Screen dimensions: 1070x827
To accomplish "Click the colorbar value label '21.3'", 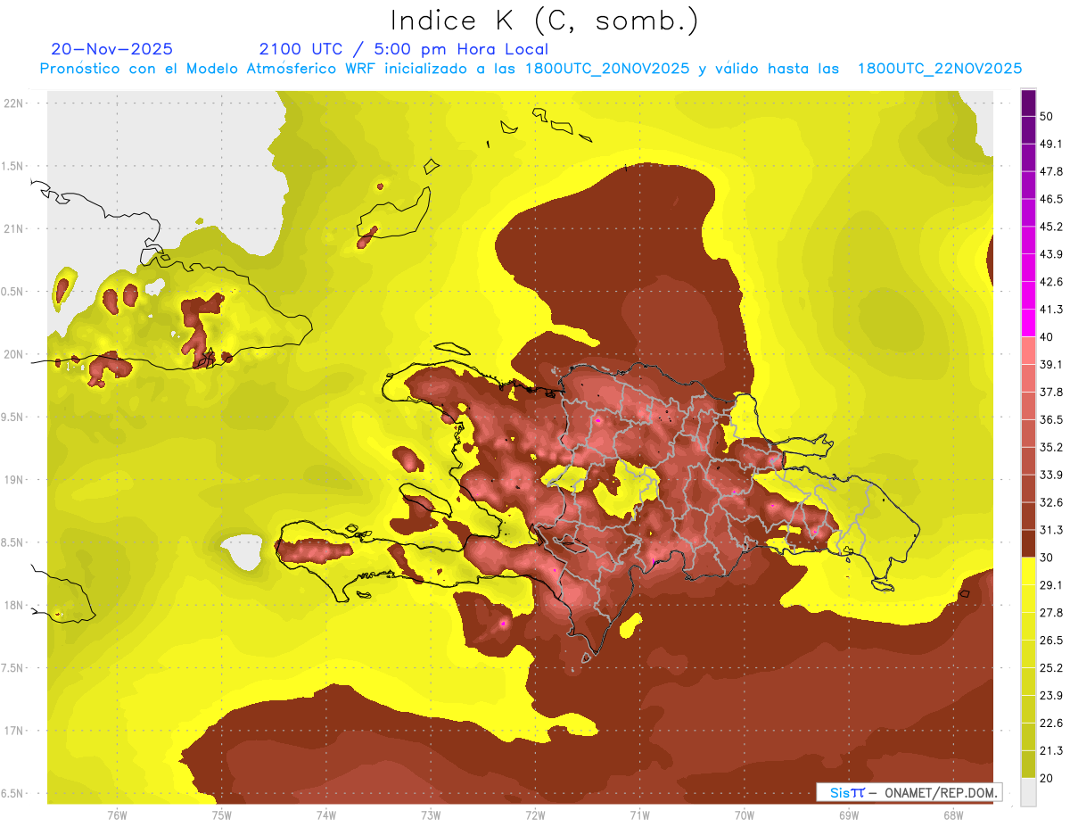I will coord(1051,751).
